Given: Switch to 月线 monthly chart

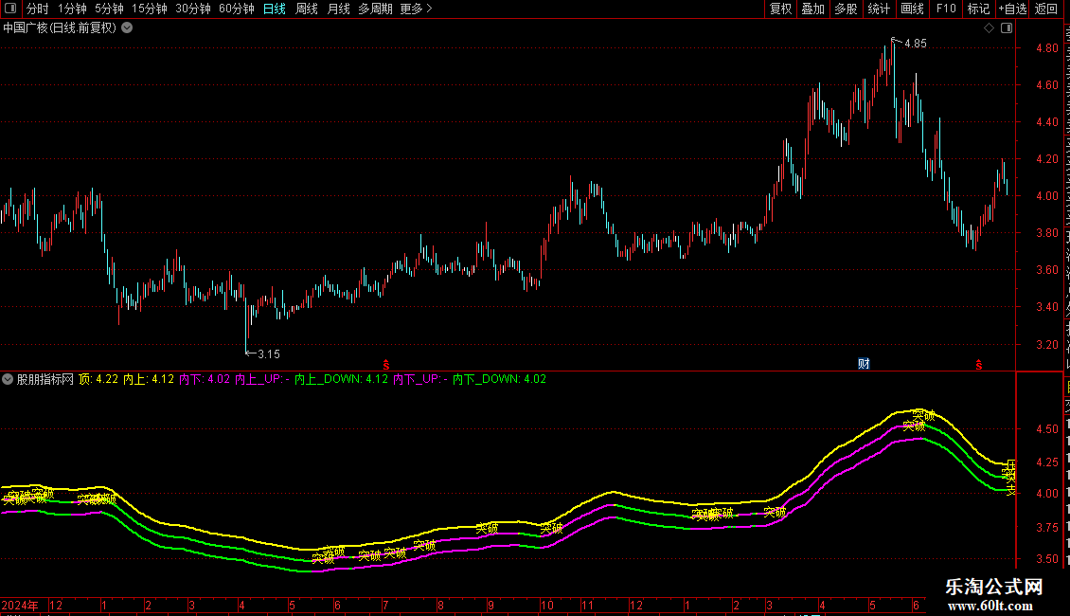Looking at the screenshot, I should tap(338, 9).
